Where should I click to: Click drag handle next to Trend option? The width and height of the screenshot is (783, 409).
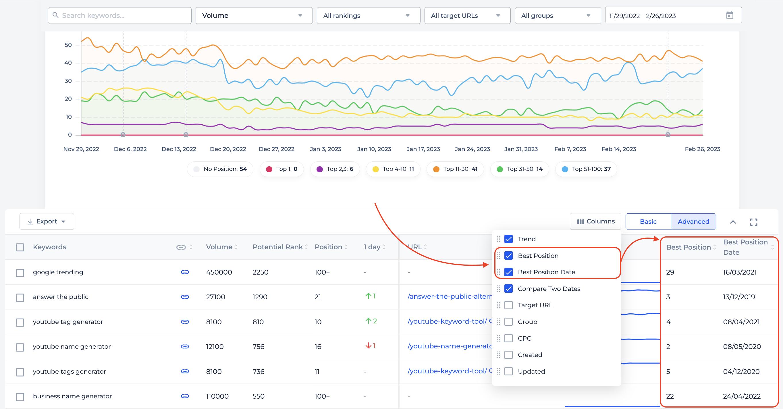[498, 239]
